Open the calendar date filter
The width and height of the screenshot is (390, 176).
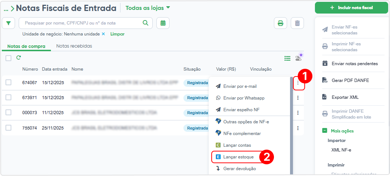[163, 23]
